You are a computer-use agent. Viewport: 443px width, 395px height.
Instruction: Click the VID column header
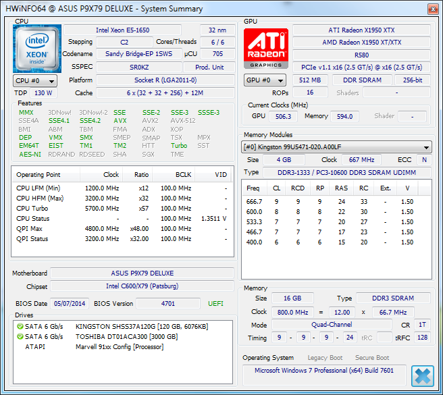213,175
